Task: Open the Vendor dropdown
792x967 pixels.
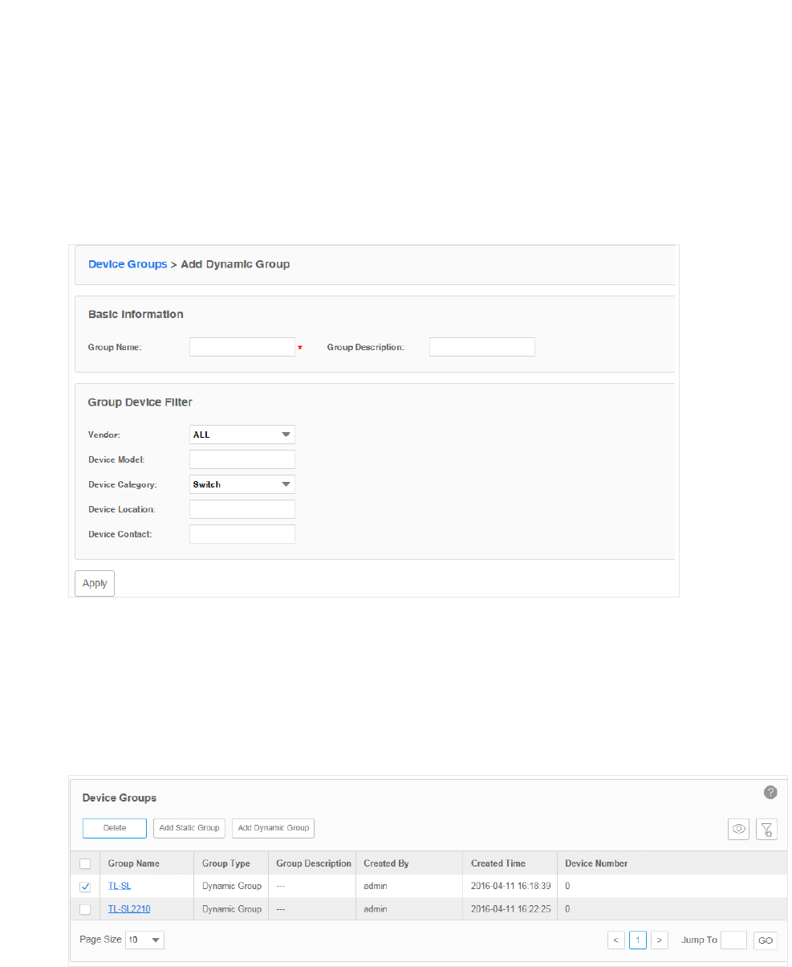Action: [x=242, y=435]
